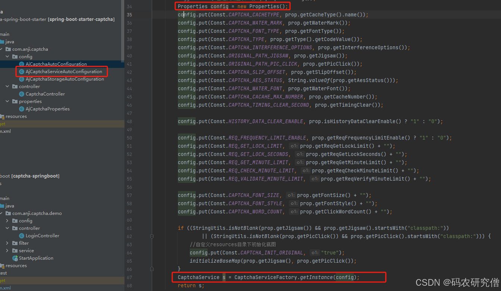The height and width of the screenshot is (291, 501).
Task: Click the controller package icon above CaptchaController
Action: pos(15,87)
